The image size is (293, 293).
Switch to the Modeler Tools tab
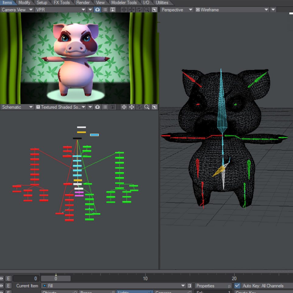pyautogui.click(x=124, y=3)
